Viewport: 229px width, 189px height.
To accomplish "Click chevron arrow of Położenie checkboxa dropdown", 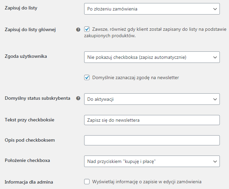I will (x=215, y=162).
